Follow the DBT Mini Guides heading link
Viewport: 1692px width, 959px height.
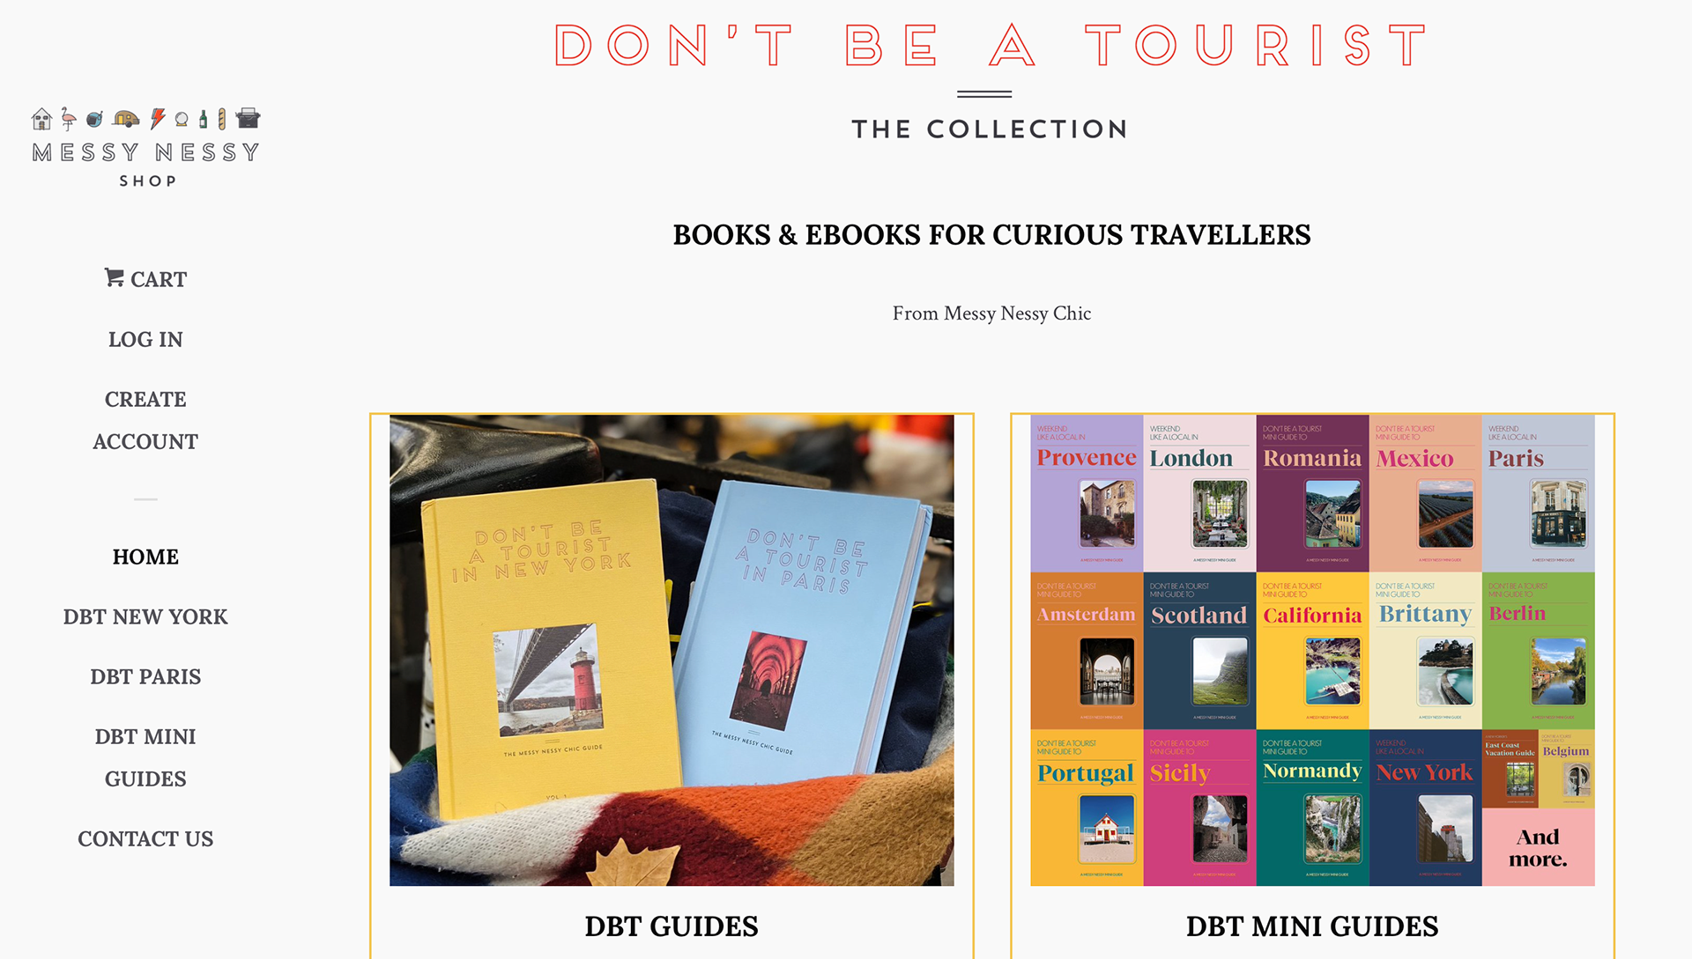click(1312, 926)
